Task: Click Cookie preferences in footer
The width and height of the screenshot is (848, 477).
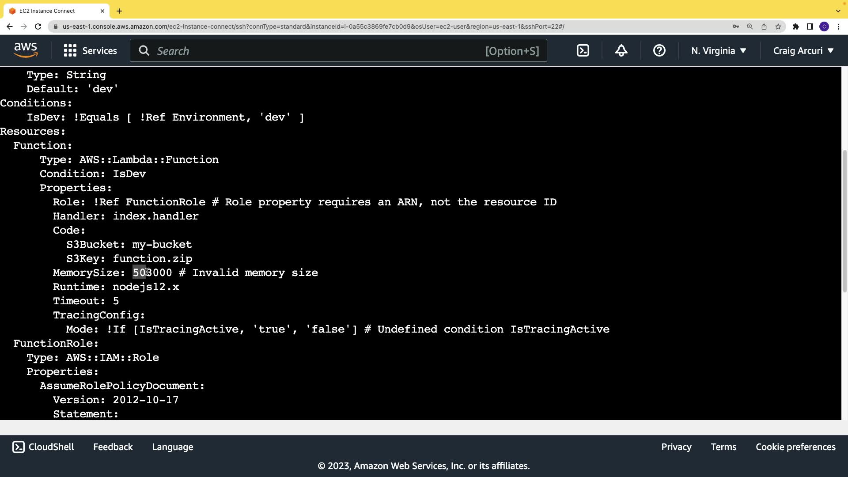Action: point(795,447)
